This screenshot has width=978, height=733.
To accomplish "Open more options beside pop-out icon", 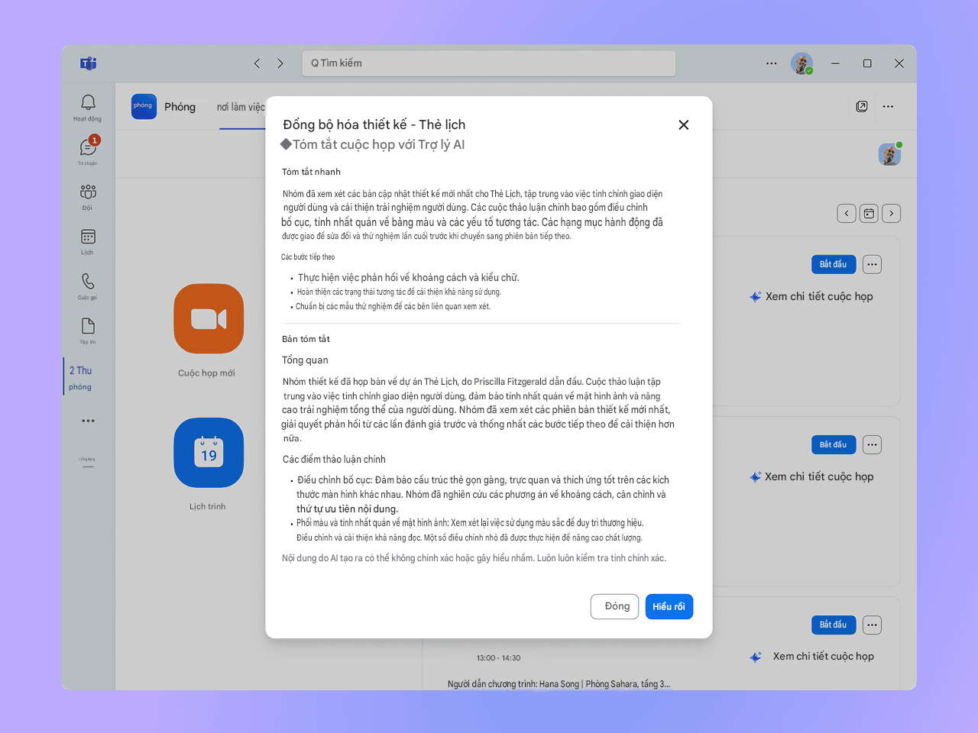I will (888, 106).
